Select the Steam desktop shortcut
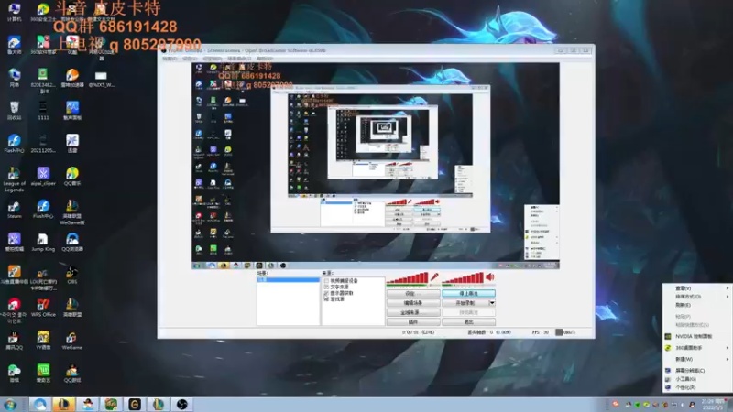This screenshot has width=733, height=412. coord(14,210)
